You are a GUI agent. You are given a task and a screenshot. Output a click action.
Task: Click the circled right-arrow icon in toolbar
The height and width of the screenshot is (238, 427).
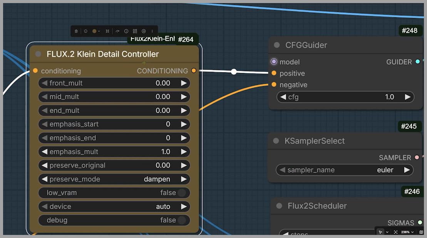tap(144, 31)
